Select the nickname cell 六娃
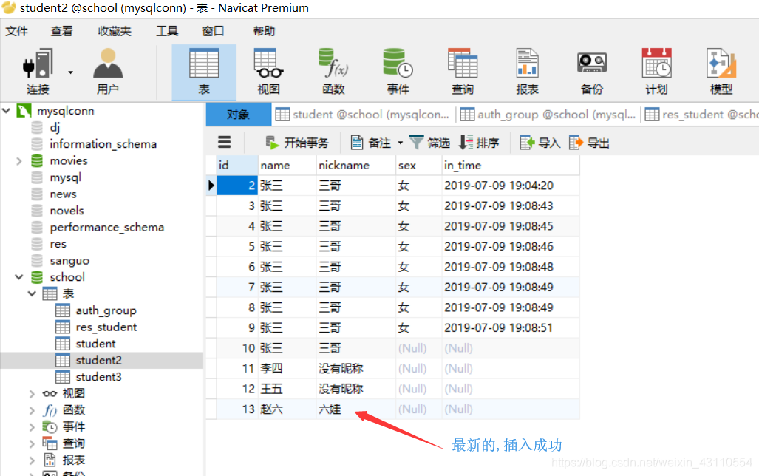The image size is (759, 476). (355, 409)
